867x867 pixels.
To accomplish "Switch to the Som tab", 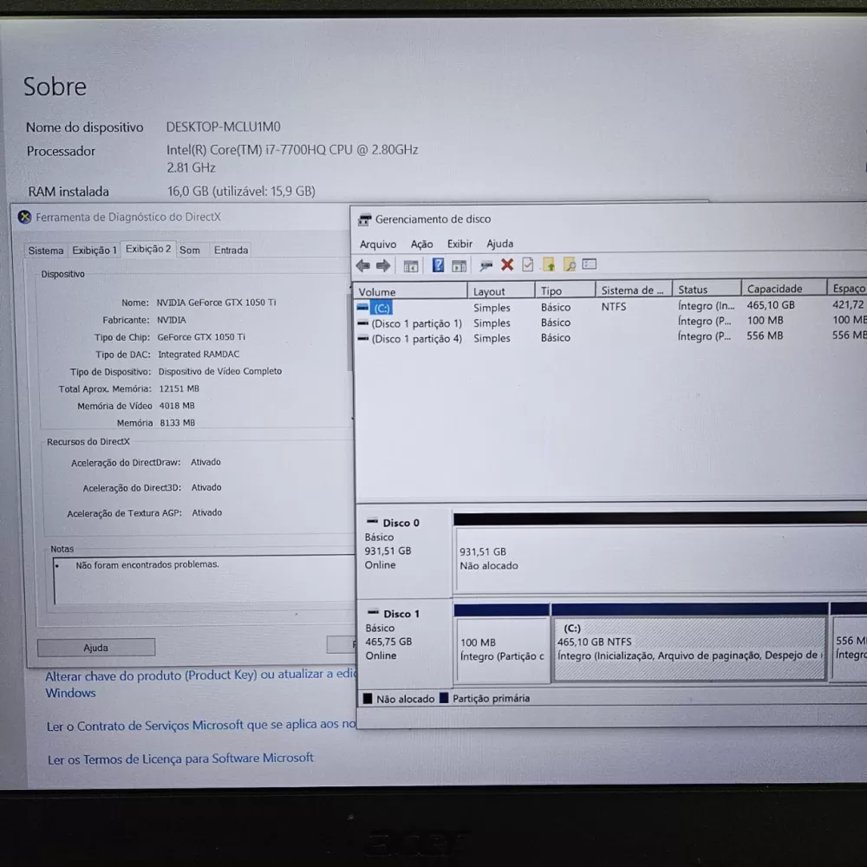I will click(190, 250).
